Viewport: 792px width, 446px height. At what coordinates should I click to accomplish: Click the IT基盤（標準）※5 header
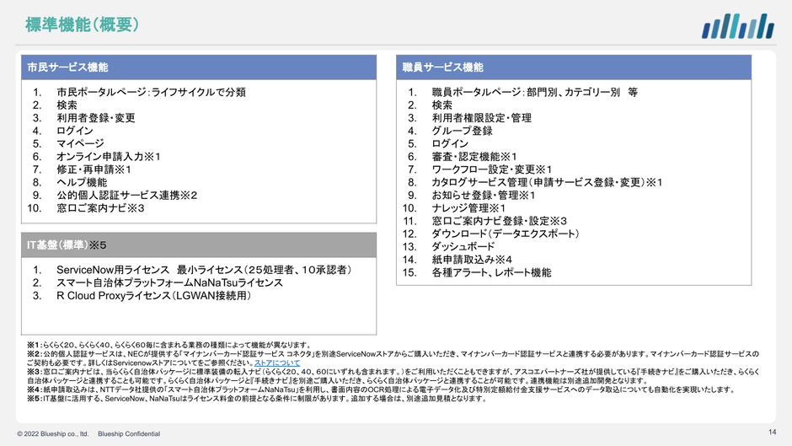click(x=67, y=245)
